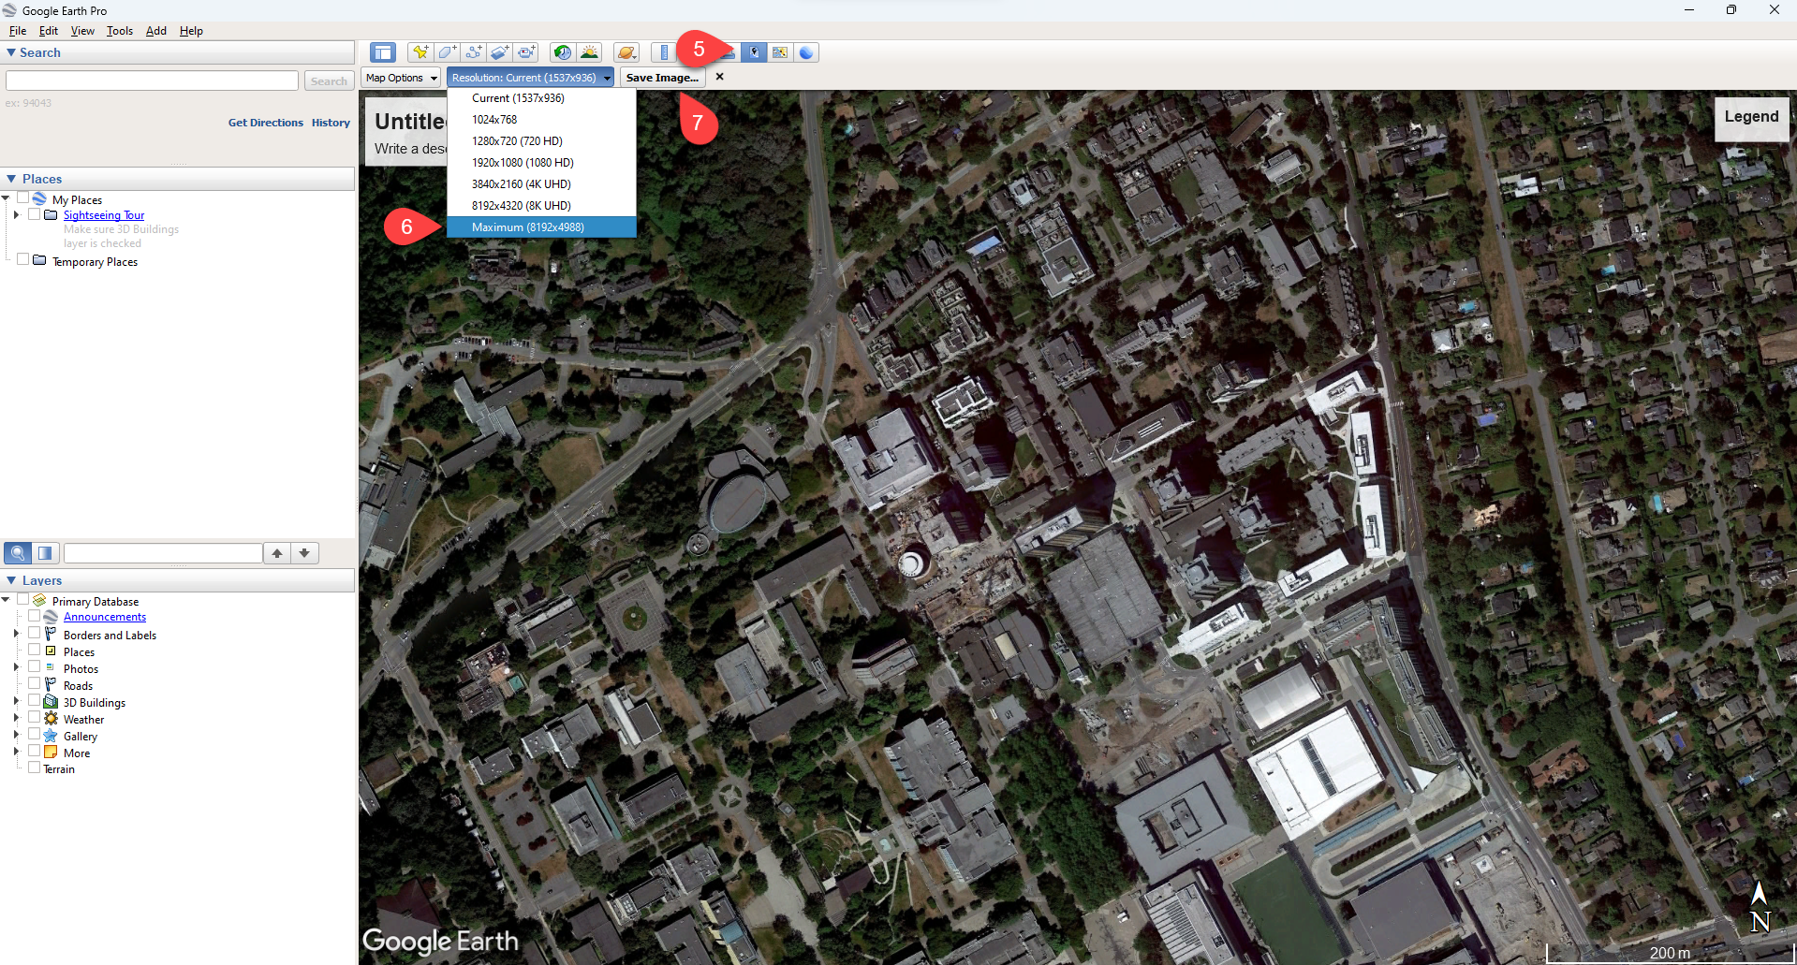This screenshot has height=965, width=1797.
Task: Collapse the Layers panel header
Action: 178,580
